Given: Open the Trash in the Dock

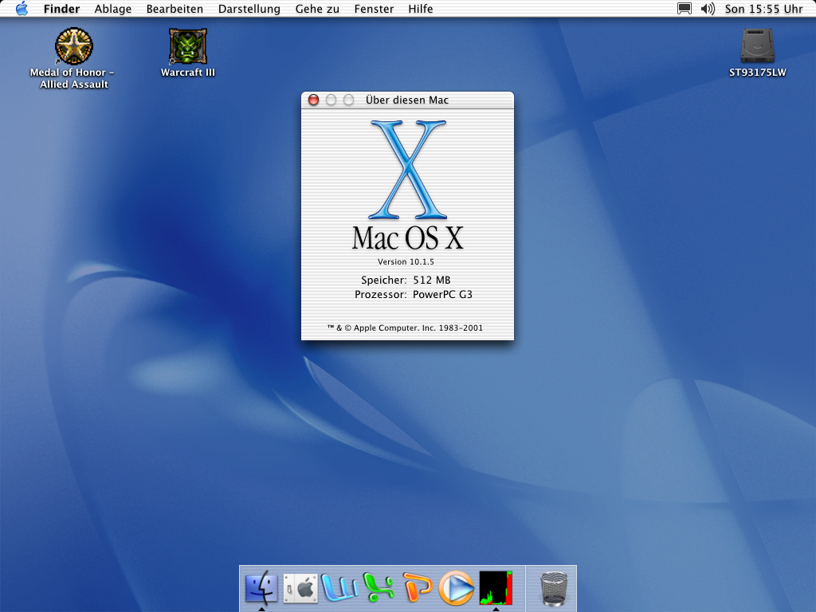Looking at the screenshot, I should coord(554,589).
